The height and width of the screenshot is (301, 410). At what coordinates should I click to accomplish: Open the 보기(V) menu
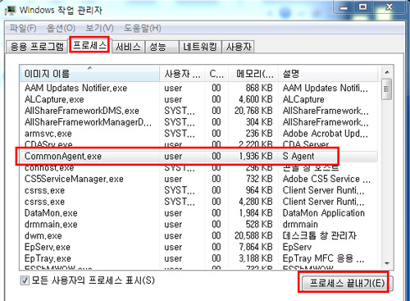pyautogui.click(x=99, y=28)
